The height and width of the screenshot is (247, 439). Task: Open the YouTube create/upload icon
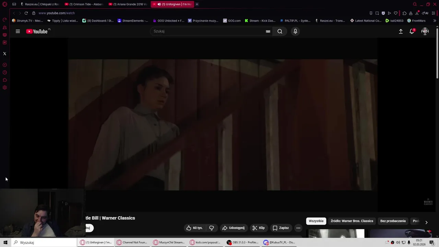point(401,31)
